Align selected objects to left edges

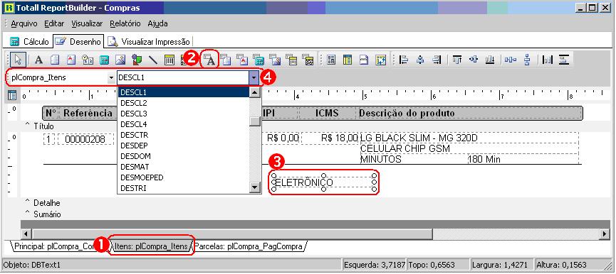pos(404,60)
